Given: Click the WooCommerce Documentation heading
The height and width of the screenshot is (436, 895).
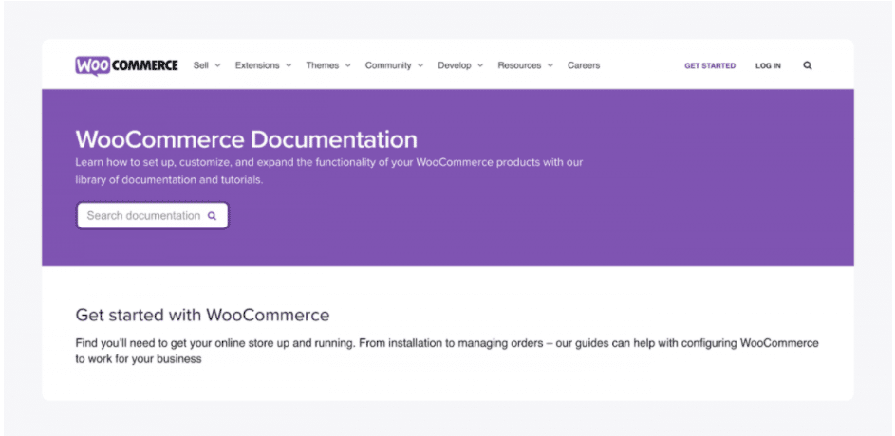Looking at the screenshot, I should point(246,139).
